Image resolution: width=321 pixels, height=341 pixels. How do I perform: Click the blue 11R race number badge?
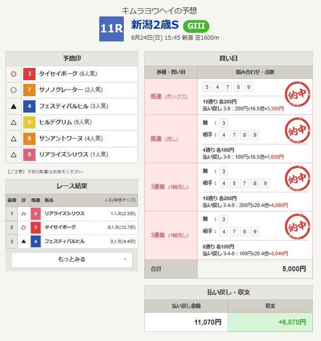click(x=111, y=29)
